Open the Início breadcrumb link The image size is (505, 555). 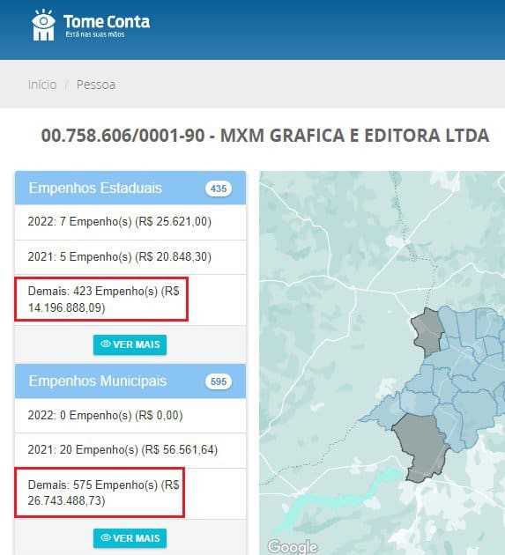click(x=42, y=85)
